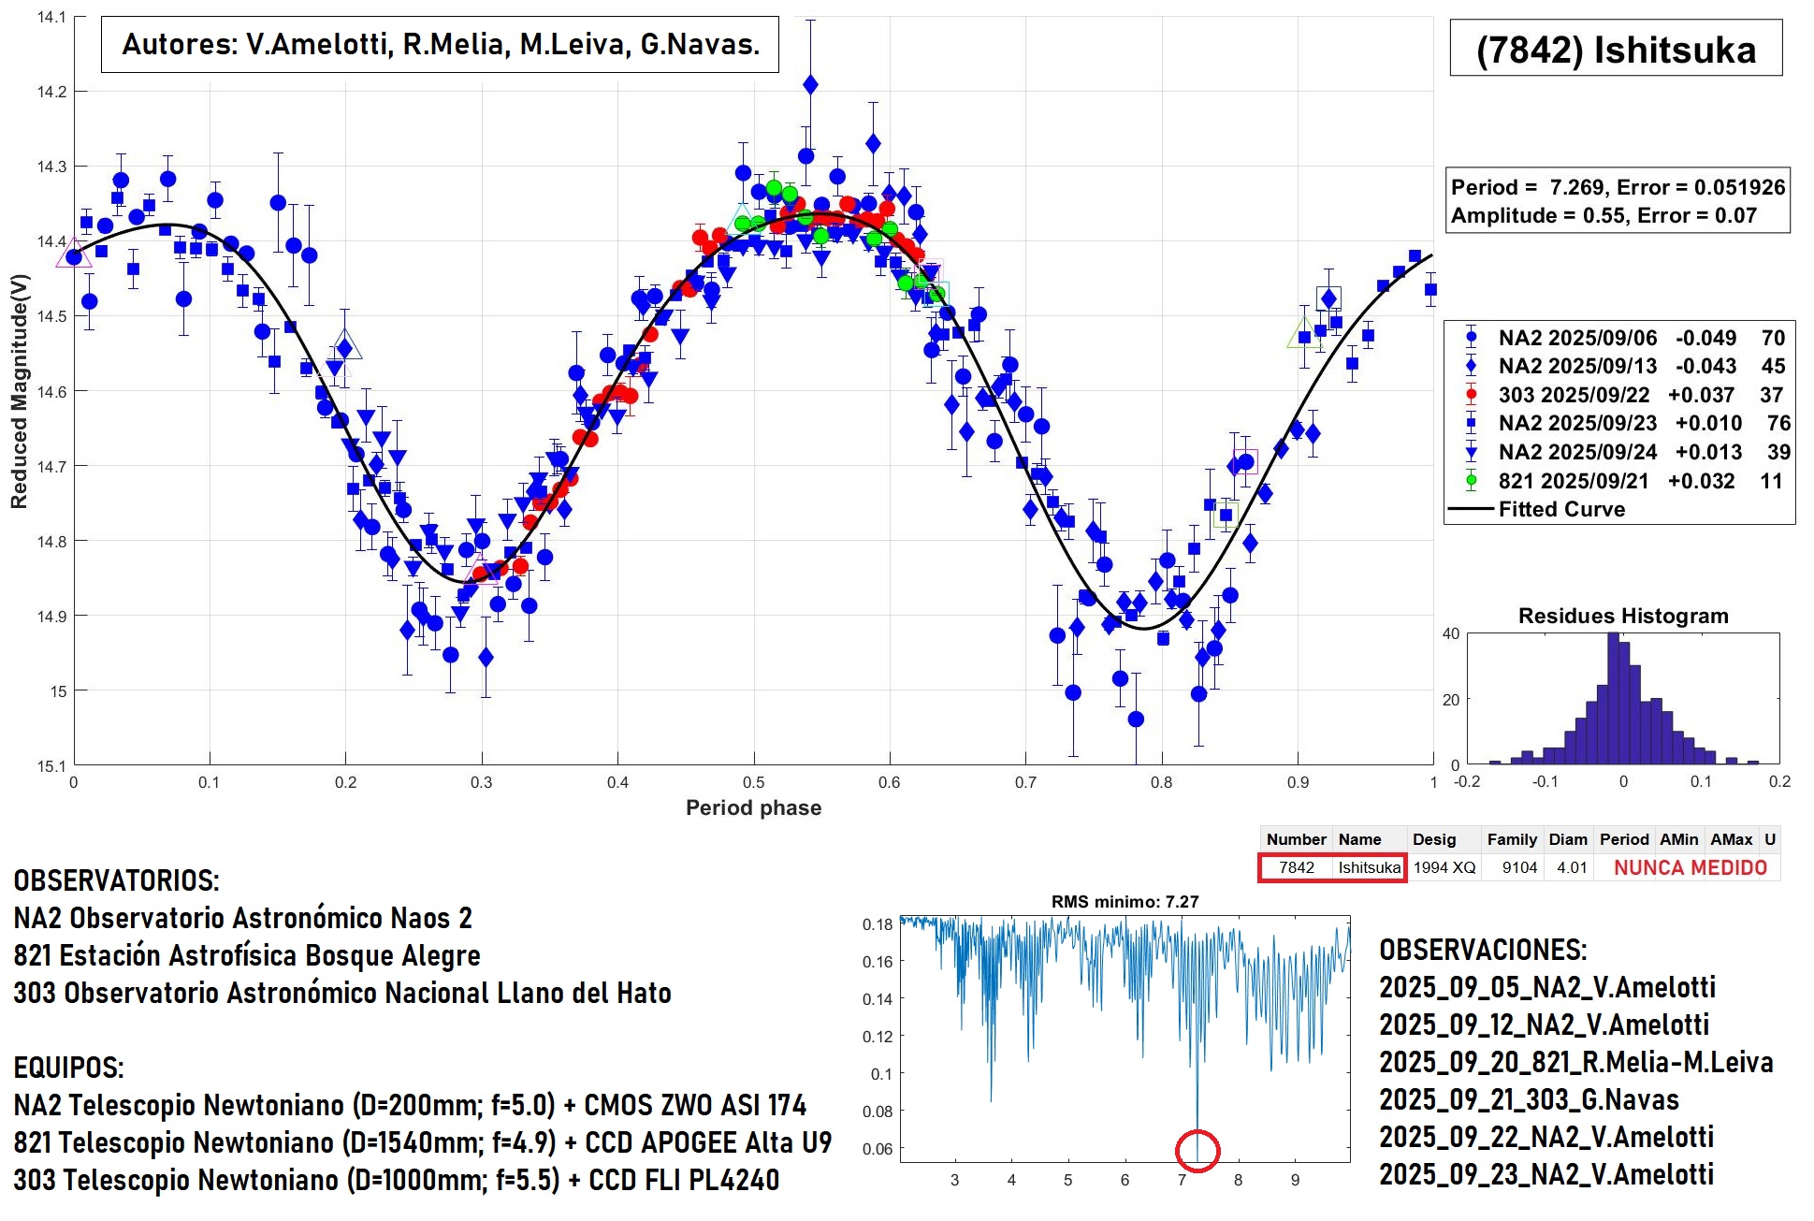Click the Period phase axis label
Viewport: 1814px width, 1221px height.
click(753, 807)
